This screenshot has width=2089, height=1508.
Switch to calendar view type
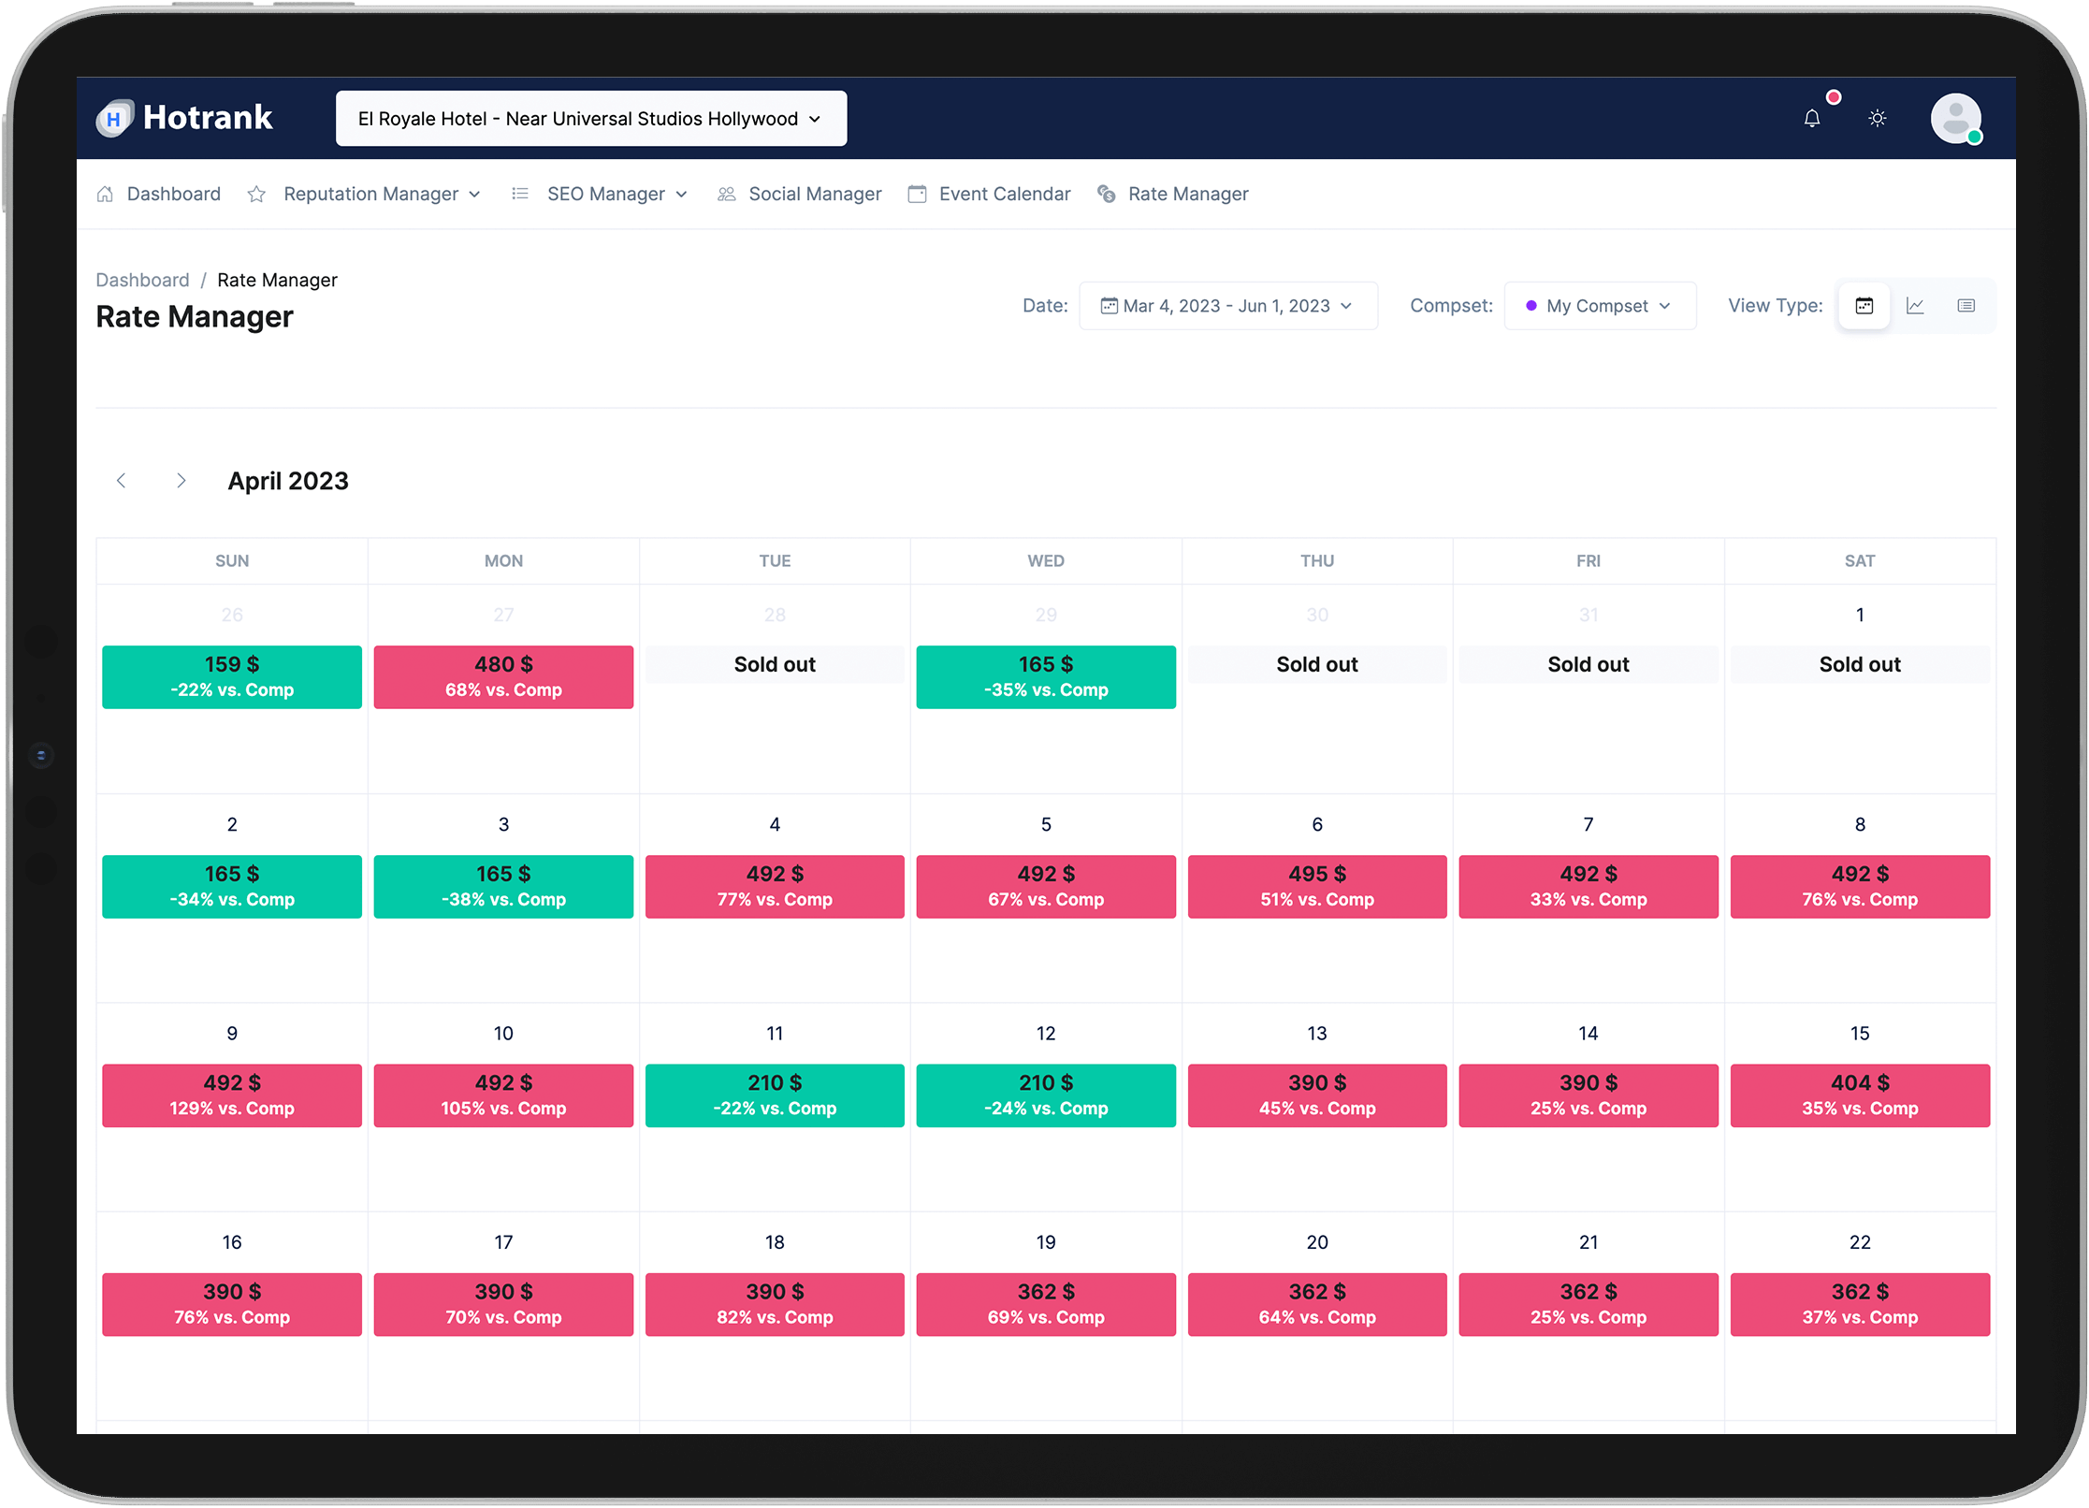pos(1864,306)
